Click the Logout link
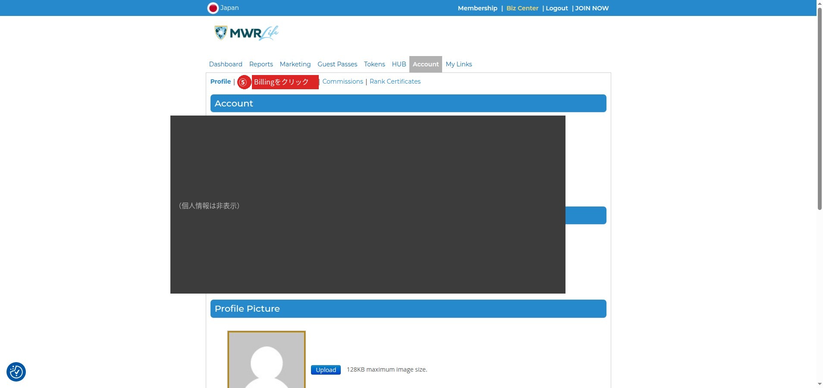The image size is (823, 388). 557,8
